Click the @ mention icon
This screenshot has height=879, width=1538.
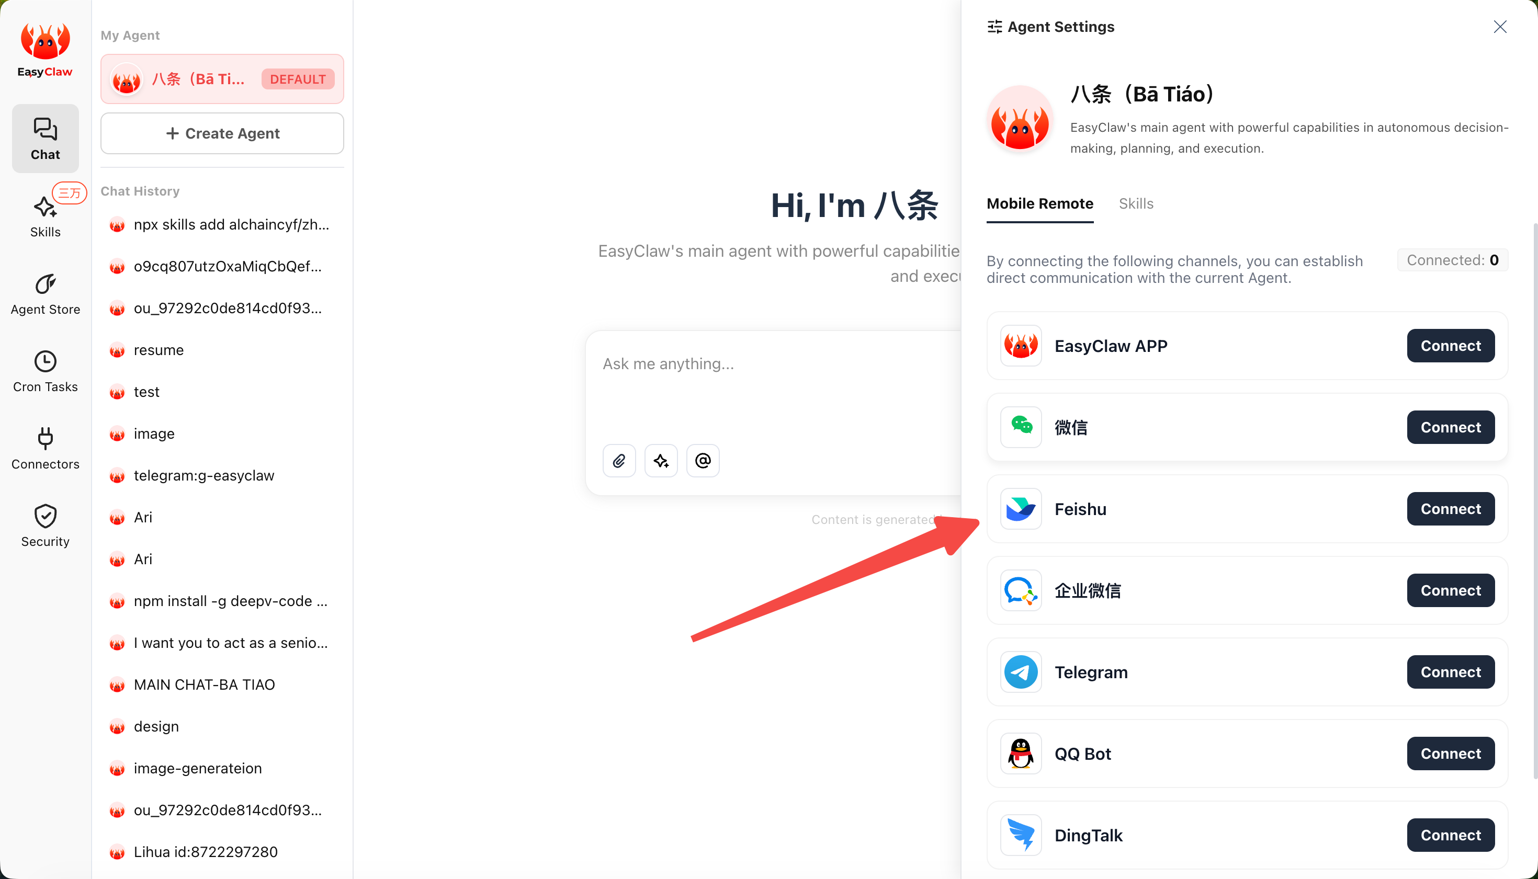click(703, 461)
